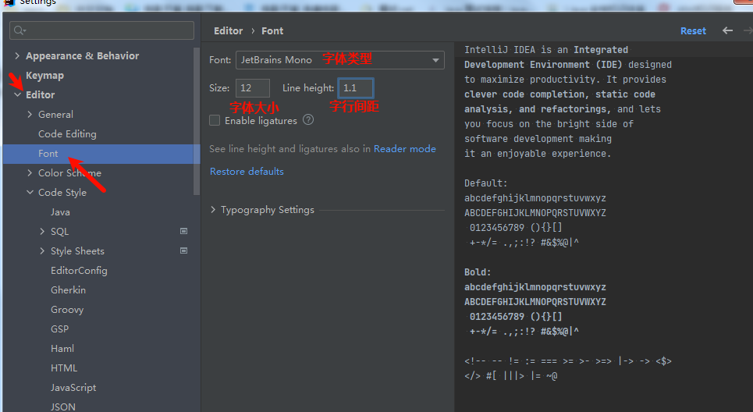Expand the Color Scheme node
The width and height of the screenshot is (753, 412).
[x=30, y=173]
